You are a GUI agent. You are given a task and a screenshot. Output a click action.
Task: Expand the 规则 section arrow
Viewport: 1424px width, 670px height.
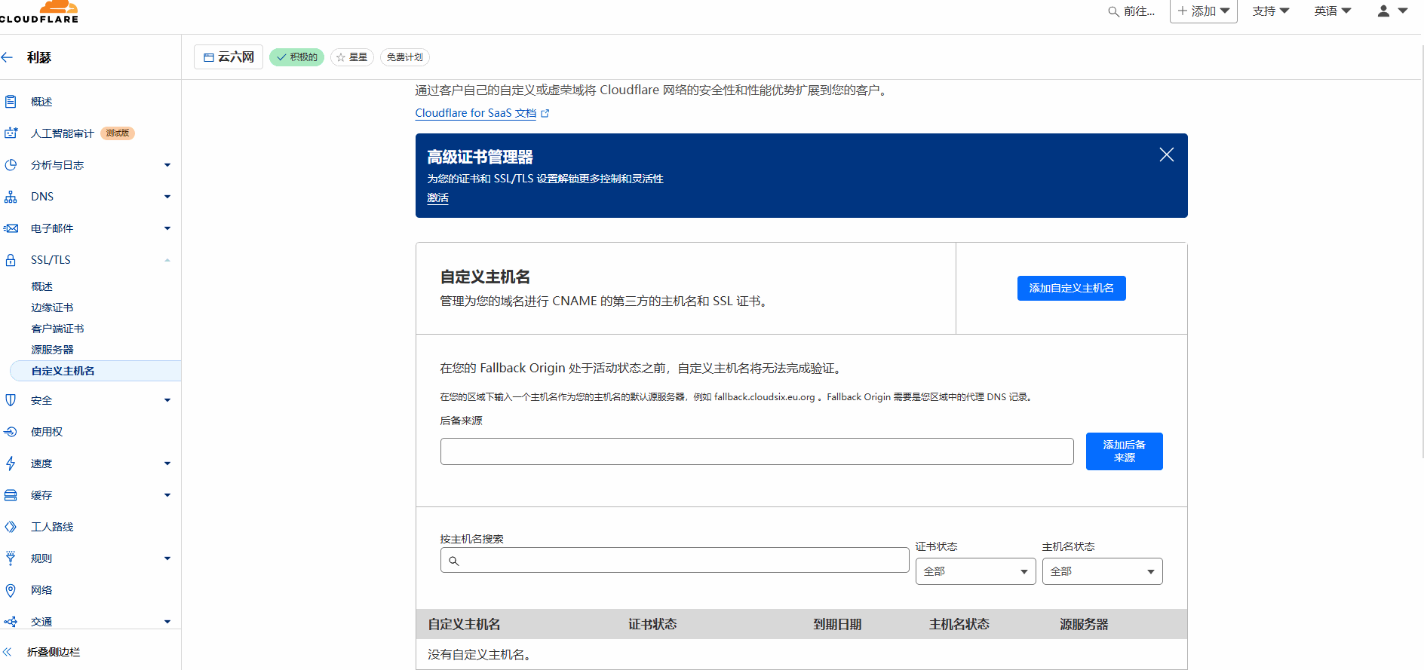click(x=167, y=558)
